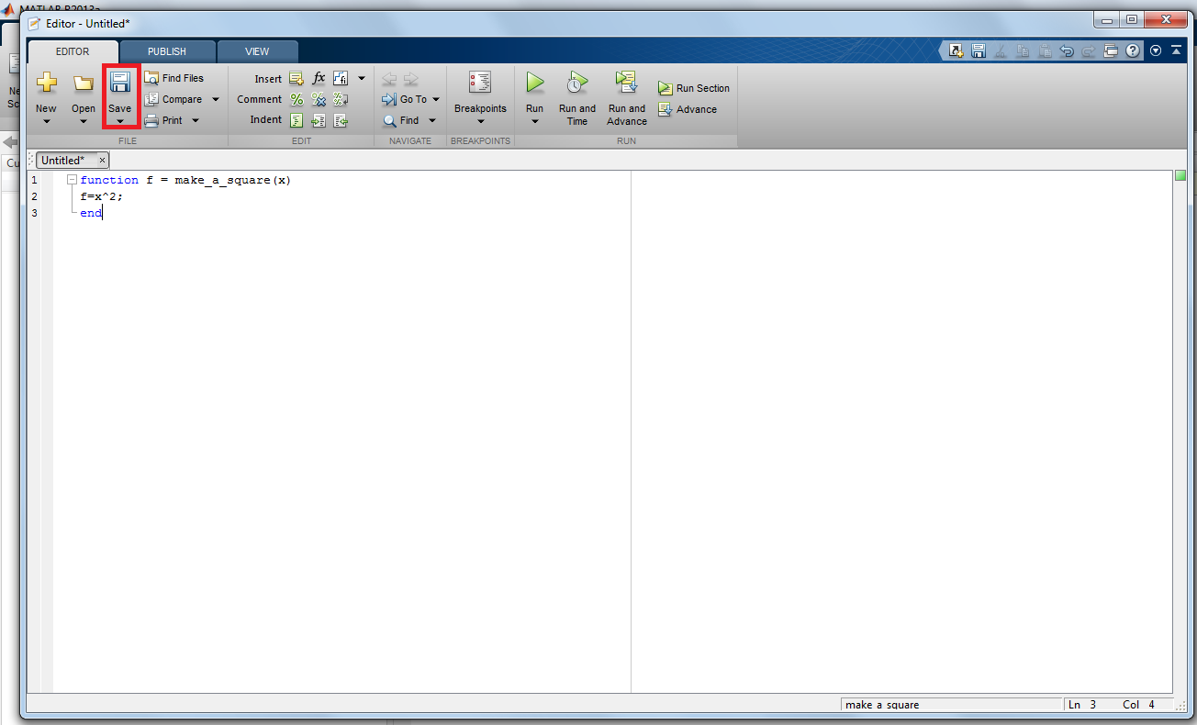Click the Run Section button
Viewport: 1197px width, 725px height.
[x=693, y=88]
